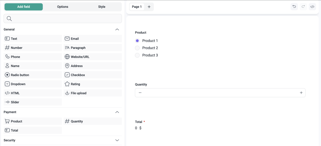Screen dimensions: 321x146
Task: Collapse the General section chevron
Action: 117,29
